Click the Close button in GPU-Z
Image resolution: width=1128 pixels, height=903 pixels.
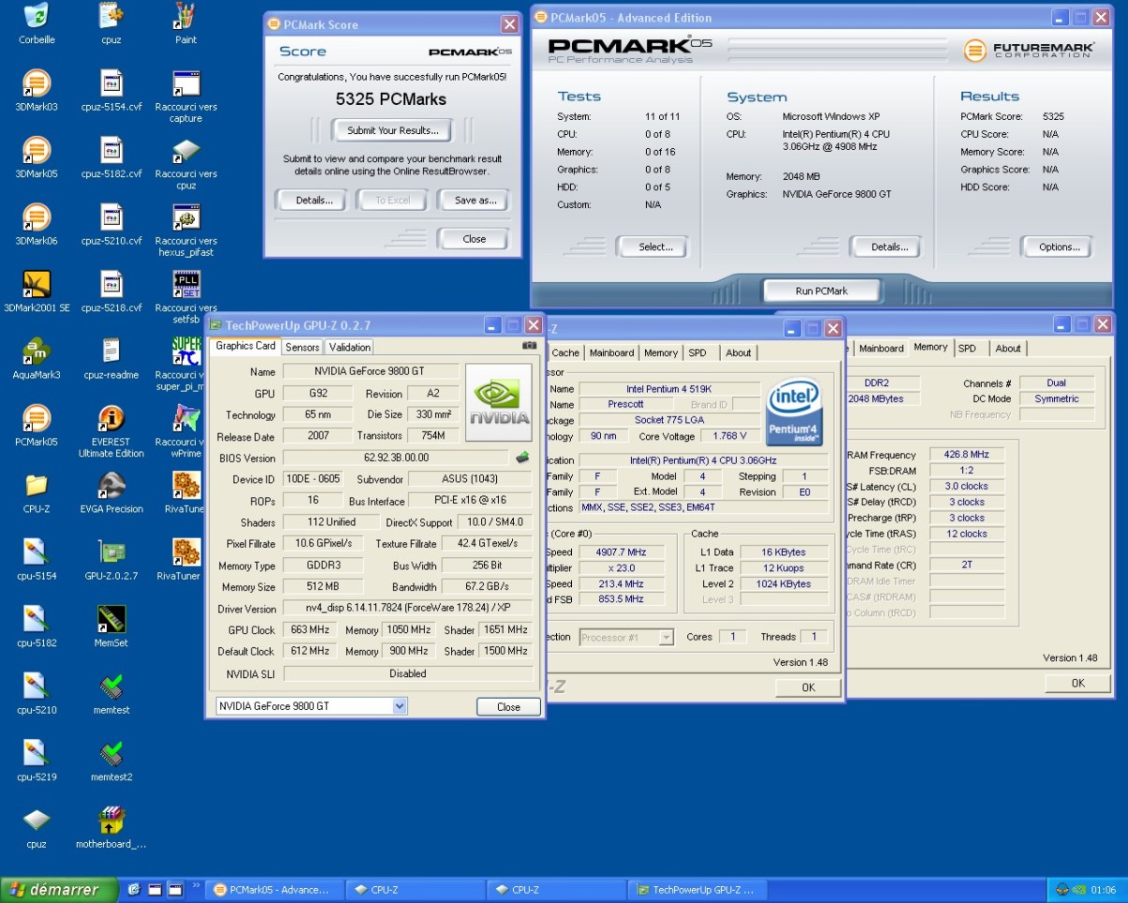pos(508,706)
